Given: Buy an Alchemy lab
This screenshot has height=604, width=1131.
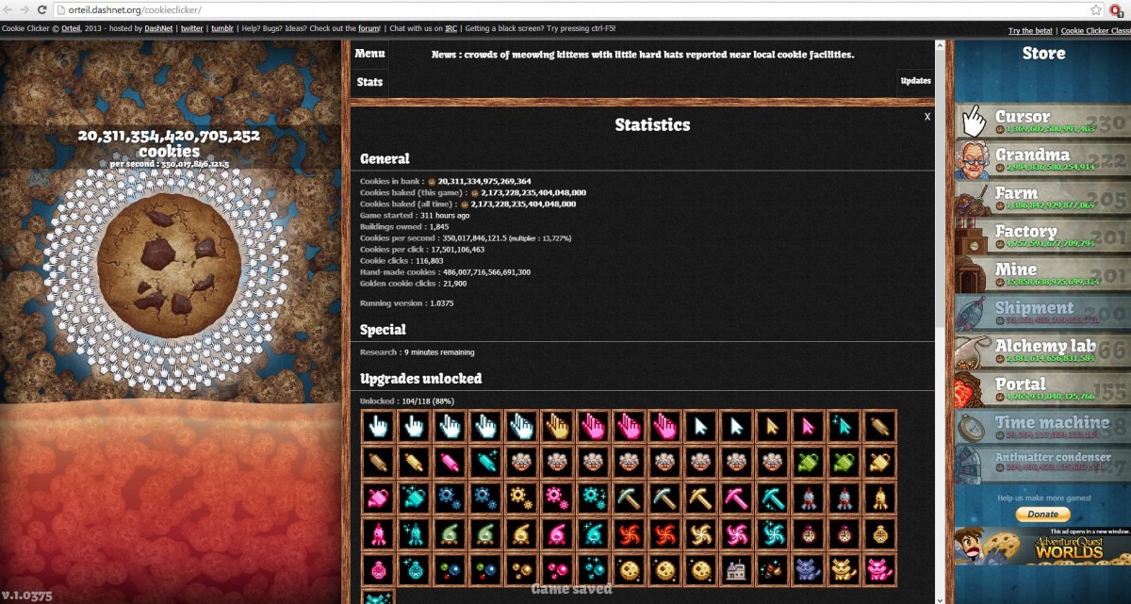Looking at the screenshot, I should point(1042,351).
